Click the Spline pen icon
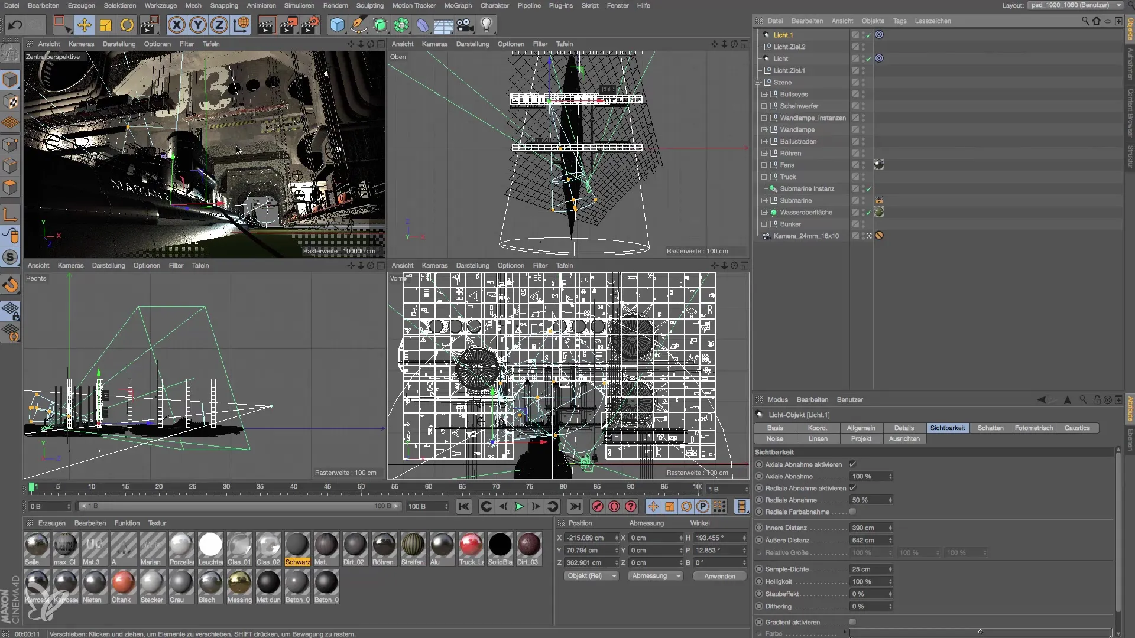Image resolution: width=1135 pixels, height=638 pixels. pyautogui.click(x=358, y=25)
